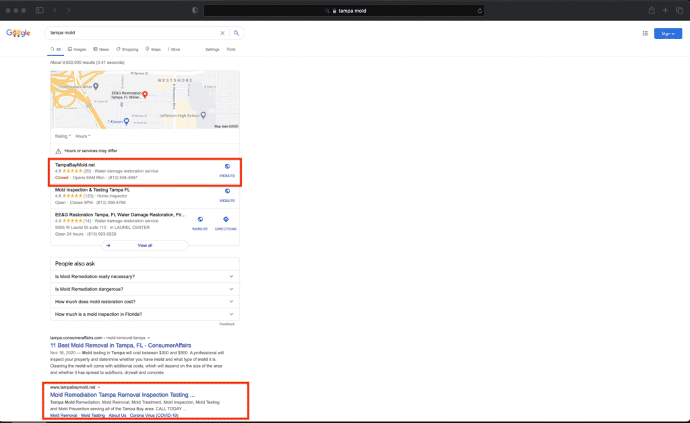Viewport: 690px width, 423px height.
Task: Switch to the Images tab
Action: pos(77,50)
